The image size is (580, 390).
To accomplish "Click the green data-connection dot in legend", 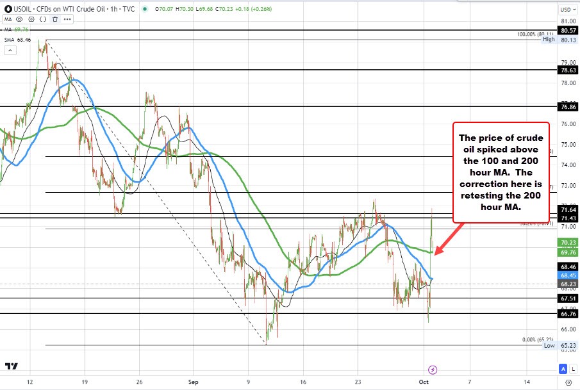I will (144, 9).
